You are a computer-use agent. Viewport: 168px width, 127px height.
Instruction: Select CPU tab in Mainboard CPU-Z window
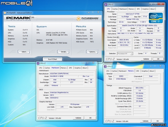click(x=41, y=68)
